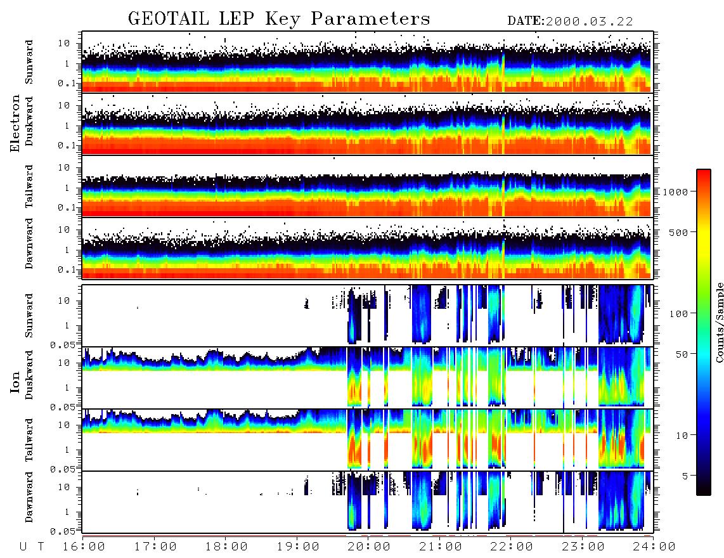Select the Electron Tailward axis label
The height and width of the screenshot is (558, 724).
(29, 186)
